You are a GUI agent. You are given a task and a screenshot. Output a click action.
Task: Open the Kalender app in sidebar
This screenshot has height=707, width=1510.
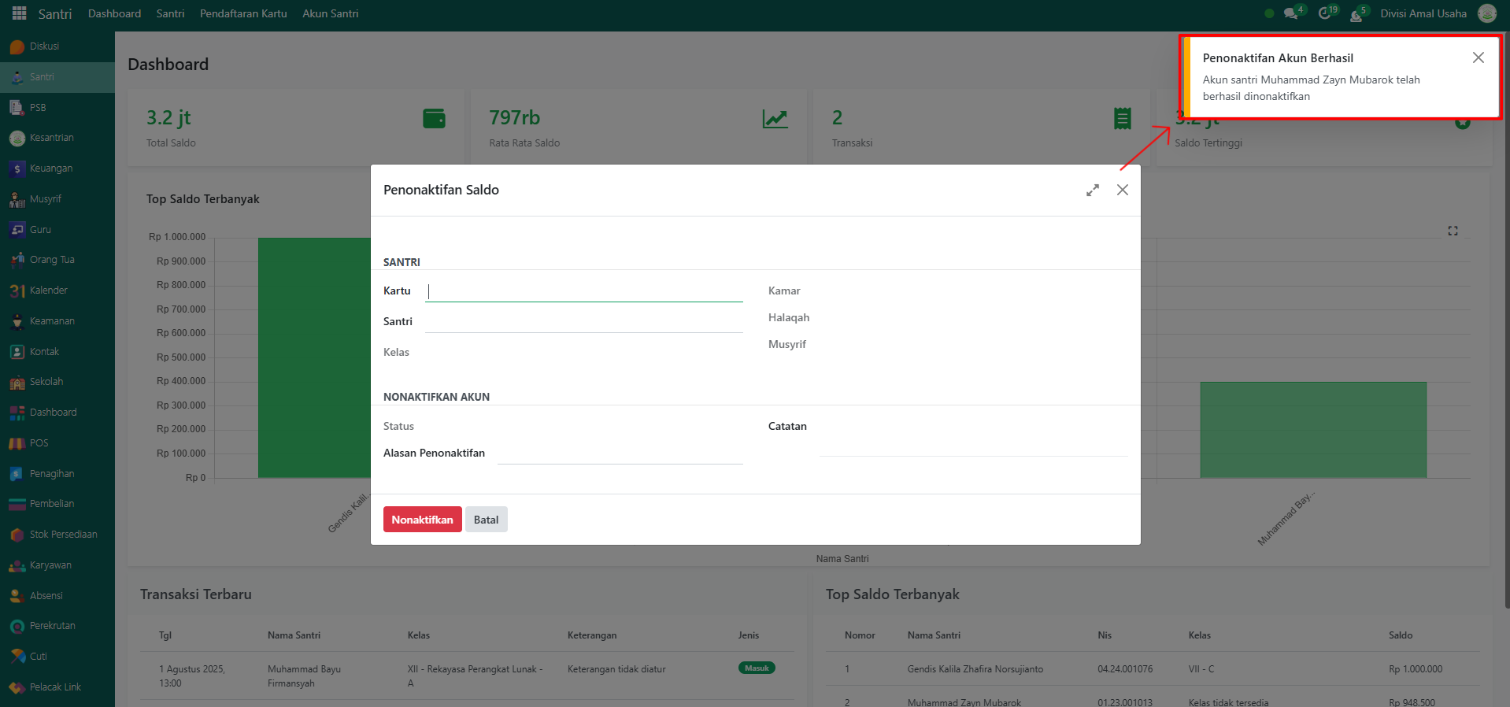(x=48, y=291)
